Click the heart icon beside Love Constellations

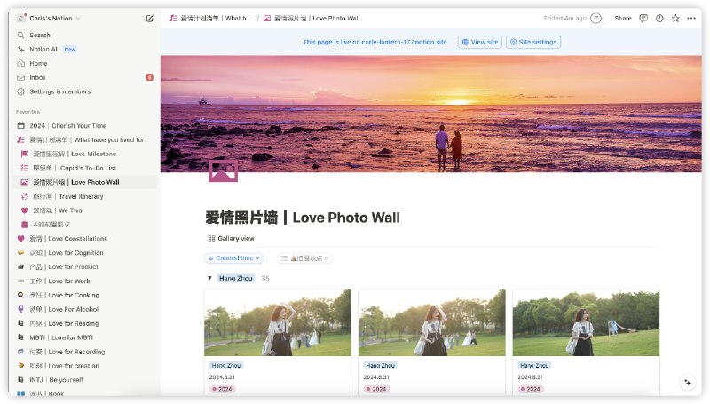[x=20, y=238]
